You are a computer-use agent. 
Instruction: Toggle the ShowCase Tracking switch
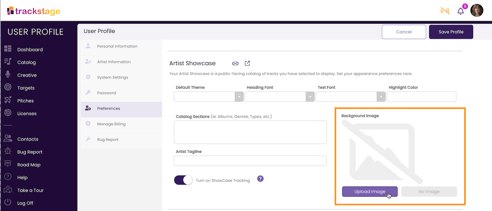(183, 180)
